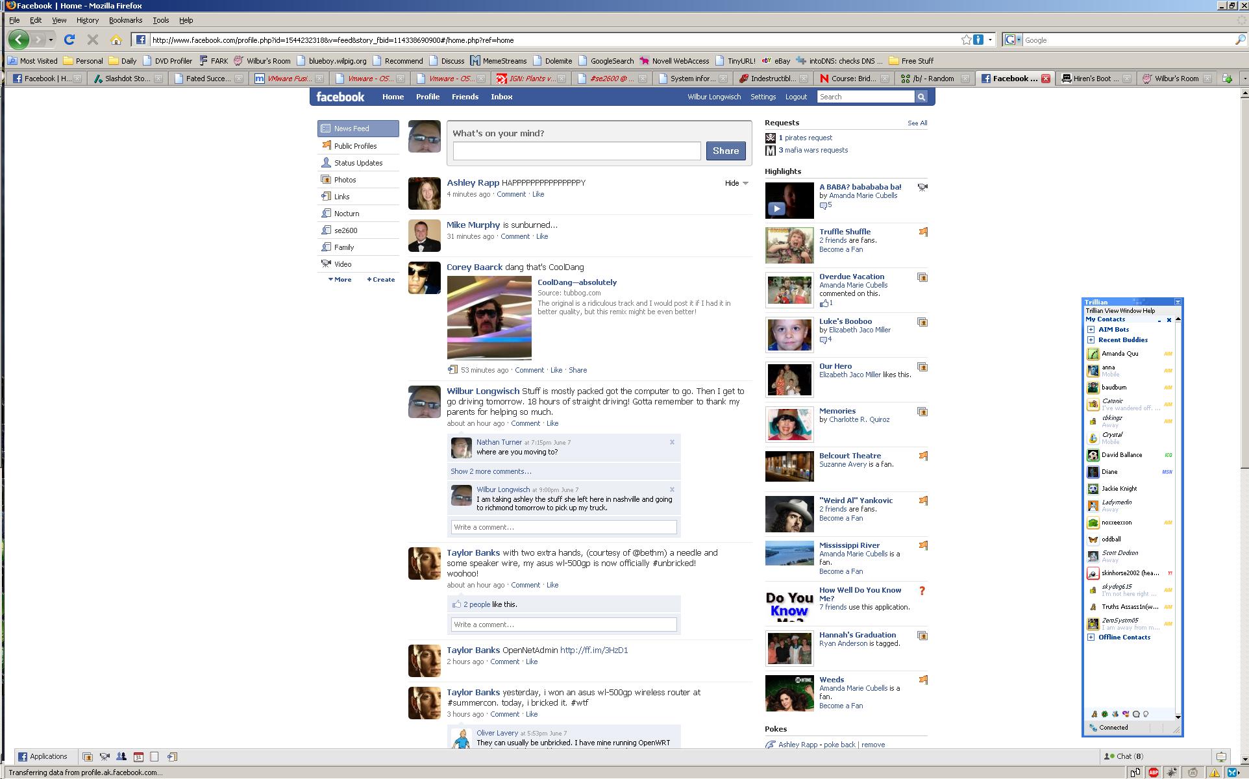The image size is (1249, 779).
Task: Delete Nathan Turner's comment with X
Action: 672,442
